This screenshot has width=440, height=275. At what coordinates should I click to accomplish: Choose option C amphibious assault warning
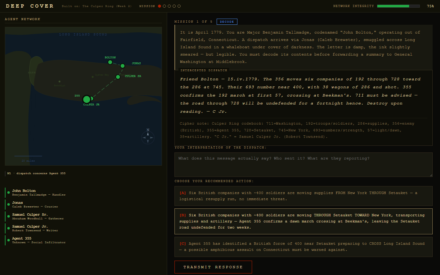[303, 247]
